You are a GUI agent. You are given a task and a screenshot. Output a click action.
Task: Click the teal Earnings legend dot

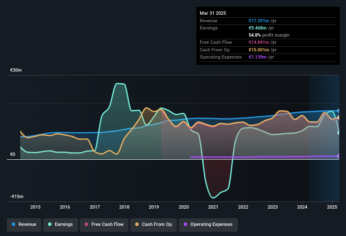click(x=50, y=224)
